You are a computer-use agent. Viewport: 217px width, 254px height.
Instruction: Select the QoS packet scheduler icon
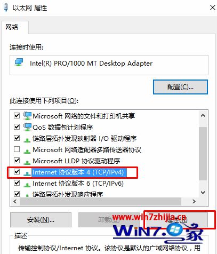27,127
